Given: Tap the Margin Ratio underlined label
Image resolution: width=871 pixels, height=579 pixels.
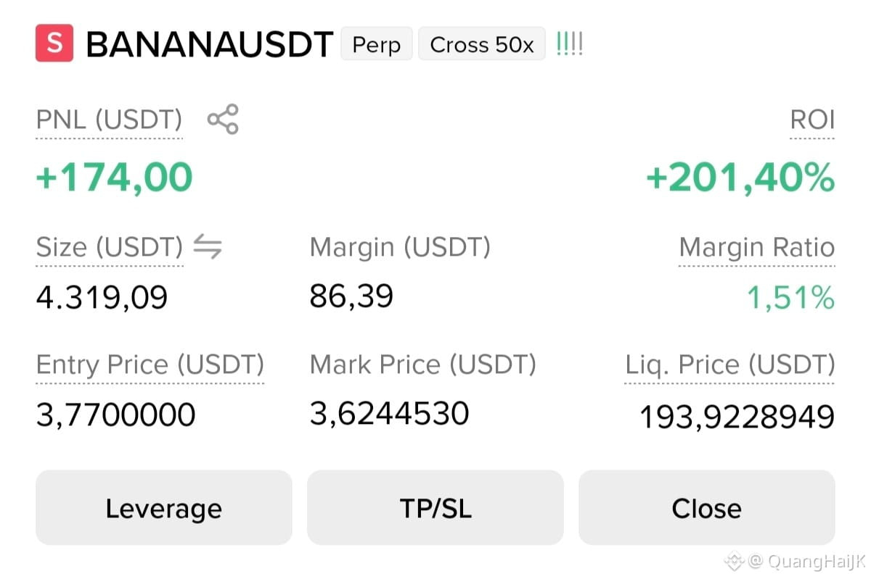Looking at the screenshot, I should coord(757,249).
